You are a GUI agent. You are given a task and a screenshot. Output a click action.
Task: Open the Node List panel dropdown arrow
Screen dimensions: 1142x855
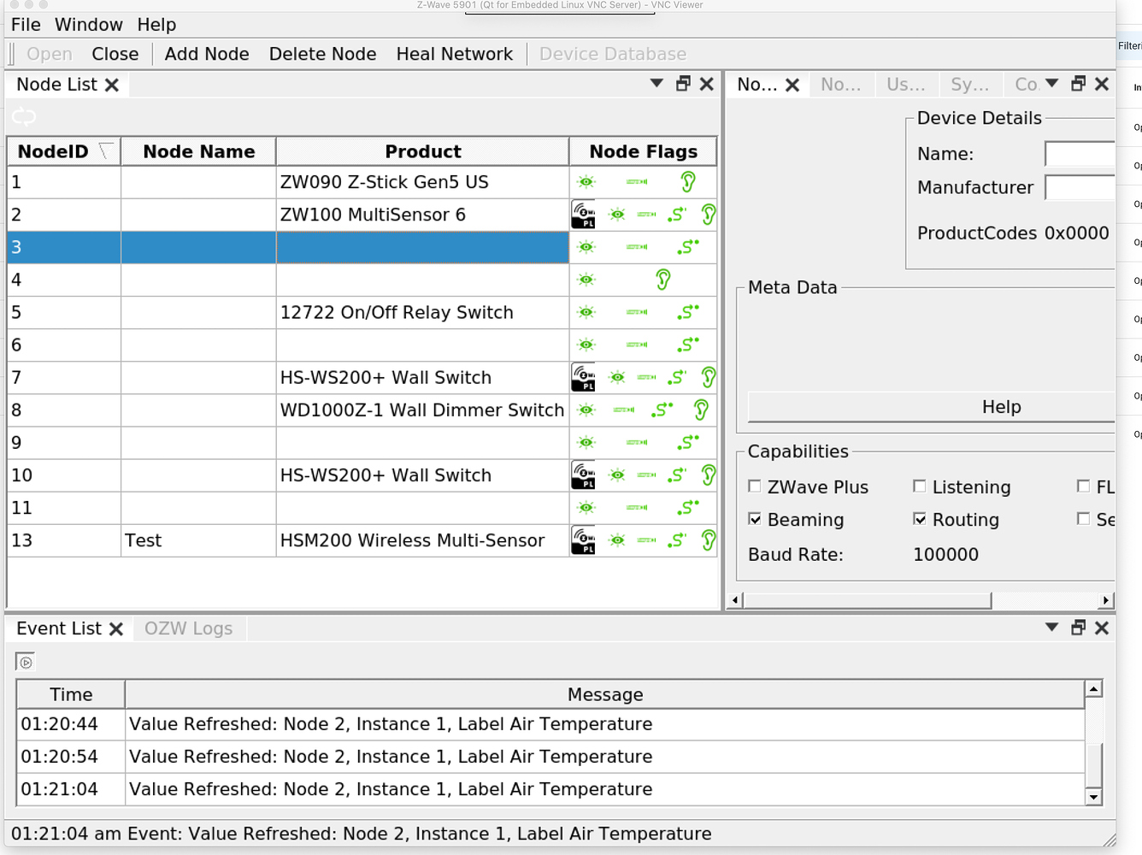656,83
